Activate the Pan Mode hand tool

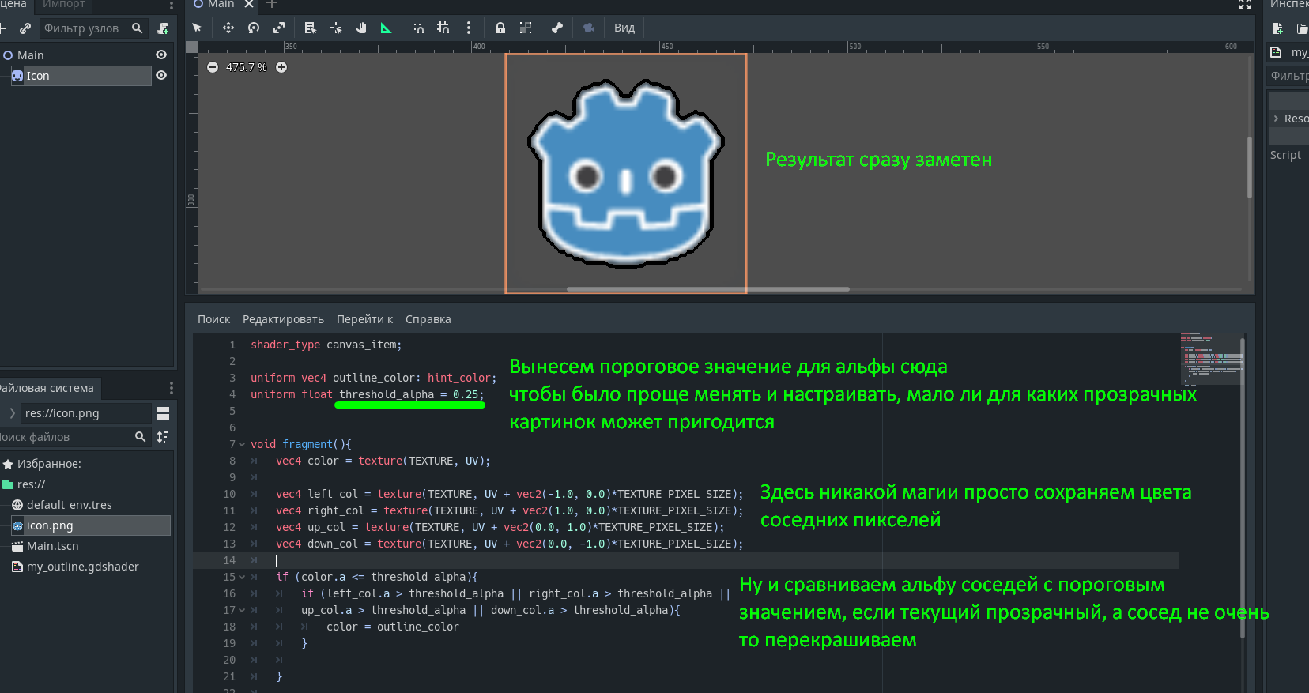361,28
